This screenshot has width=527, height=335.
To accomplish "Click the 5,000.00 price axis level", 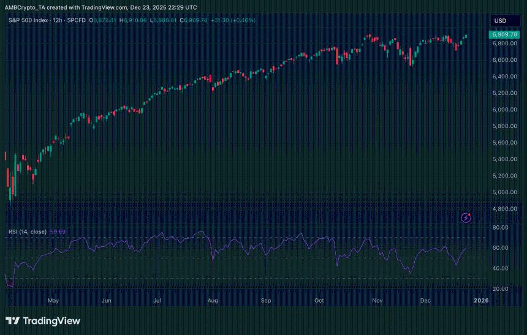I will click(x=506, y=192).
